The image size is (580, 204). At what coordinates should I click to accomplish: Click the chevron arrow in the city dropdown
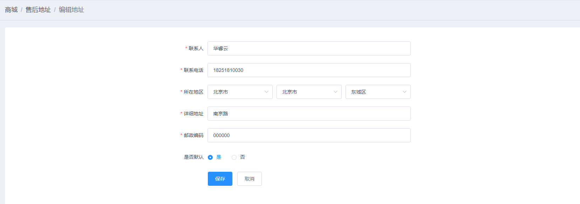(x=335, y=92)
